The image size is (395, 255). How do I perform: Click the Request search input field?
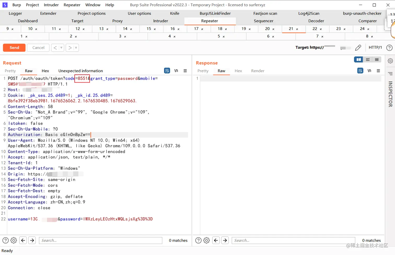click(x=101, y=240)
